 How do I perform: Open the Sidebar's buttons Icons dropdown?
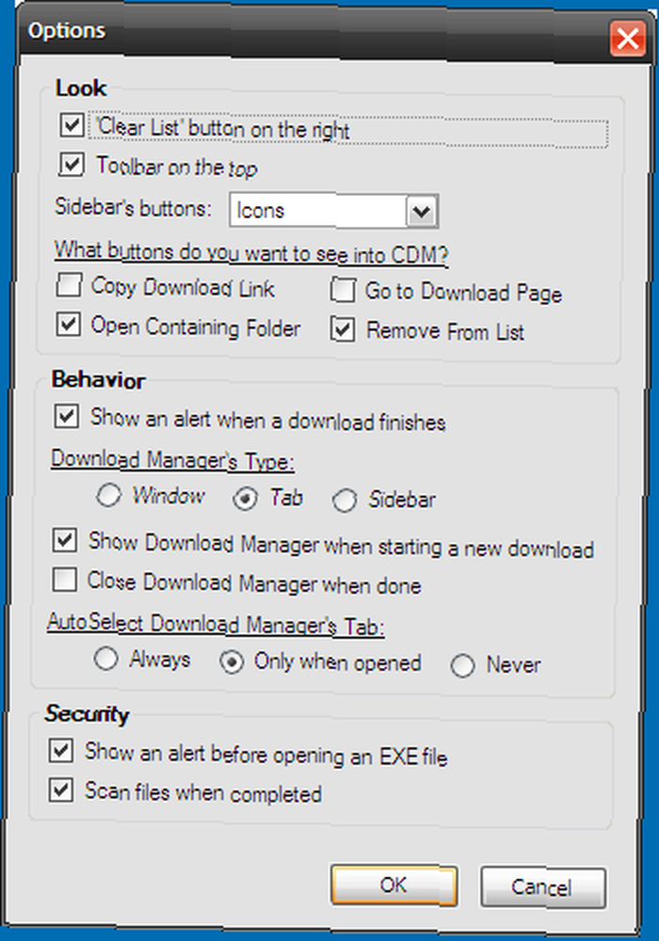pyautogui.click(x=333, y=211)
